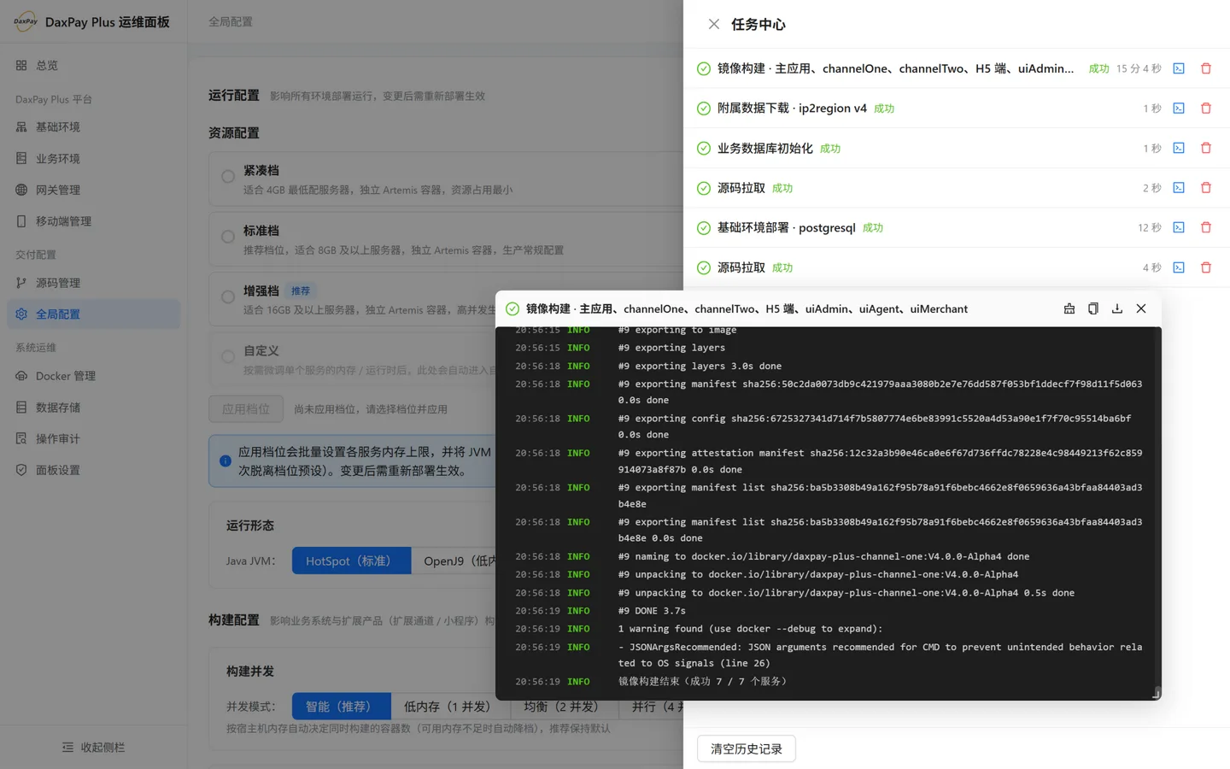Close the 镜像构建 log window
1230x769 pixels.
1141,308
